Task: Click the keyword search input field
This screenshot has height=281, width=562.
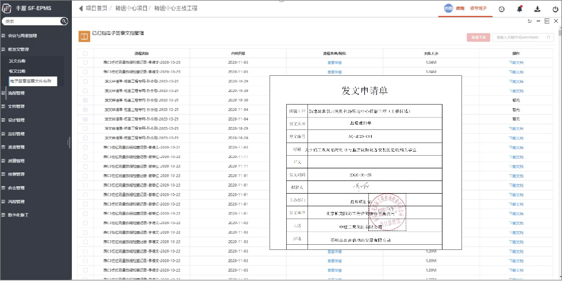Action: pyautogui.click(x=518, y=37)
